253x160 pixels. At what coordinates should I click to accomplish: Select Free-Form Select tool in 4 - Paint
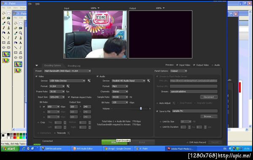[4, 13]
